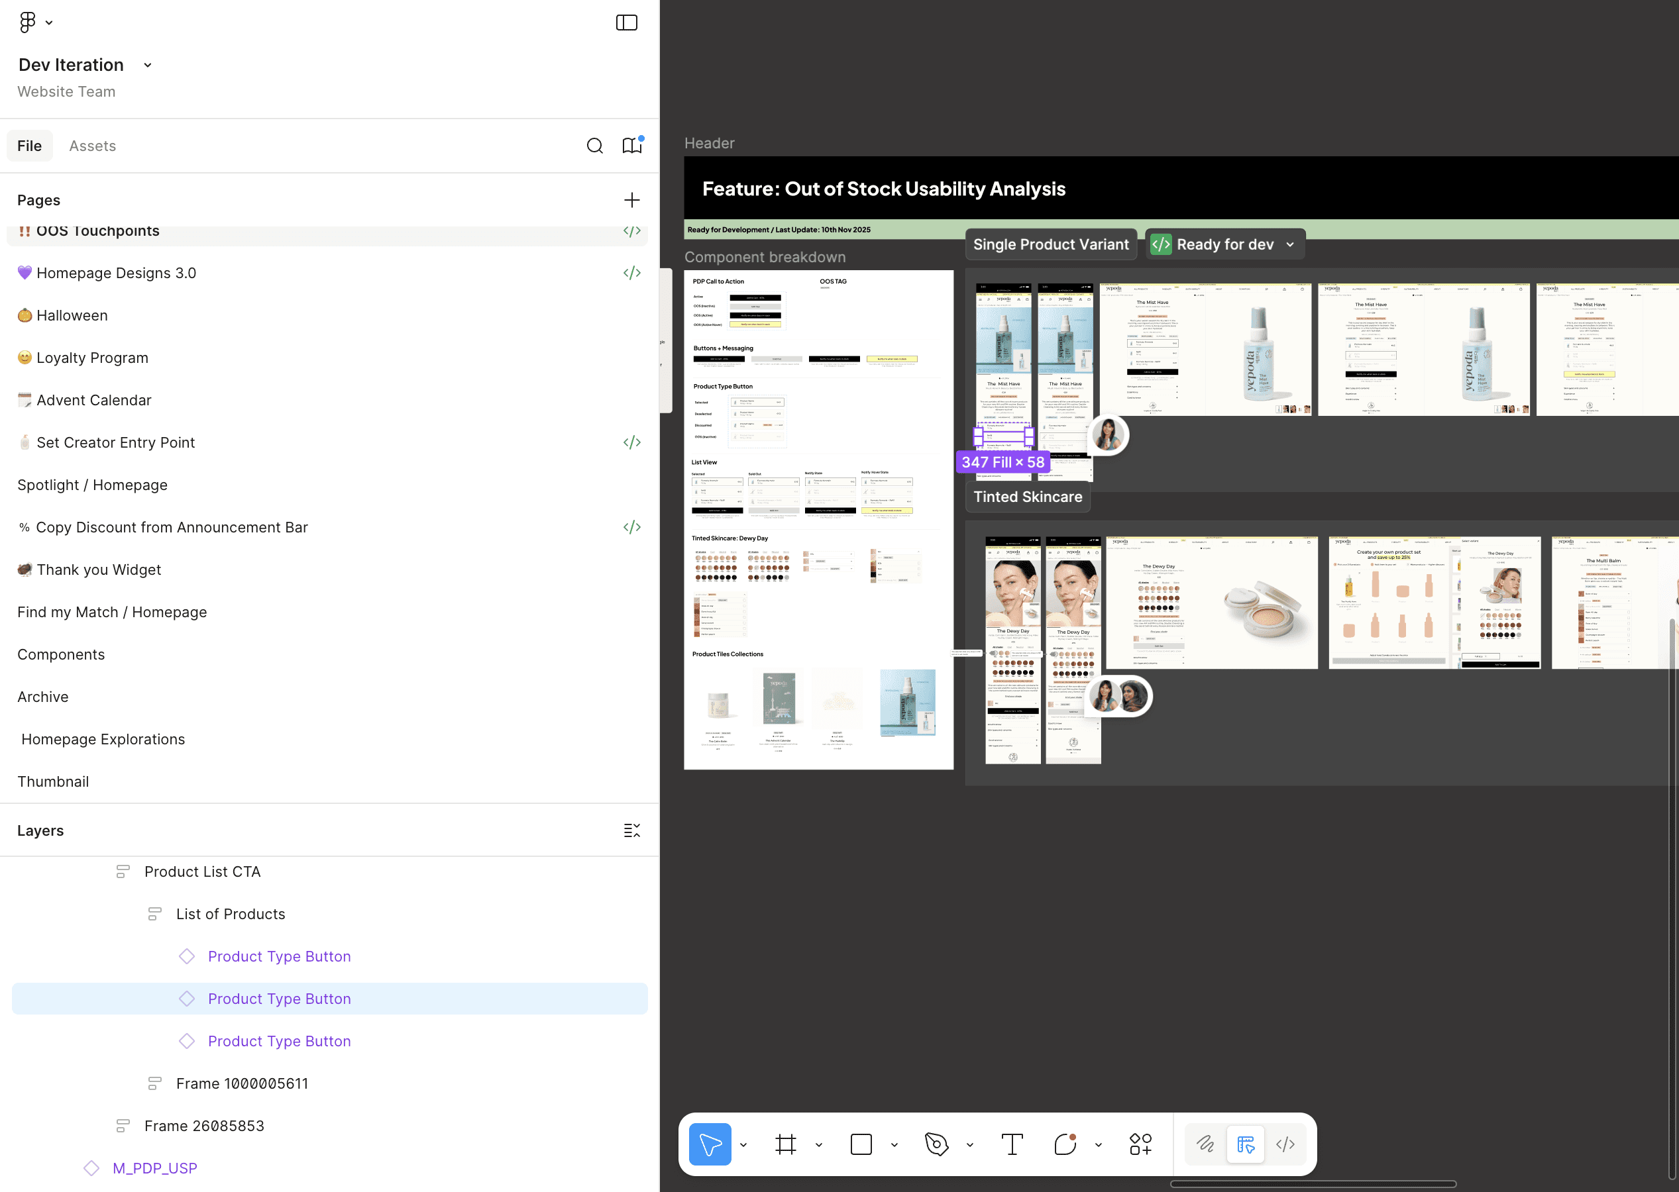Collapse all layers using Layers header icon
This screenshot has height=1192, width=1679.
631,830
